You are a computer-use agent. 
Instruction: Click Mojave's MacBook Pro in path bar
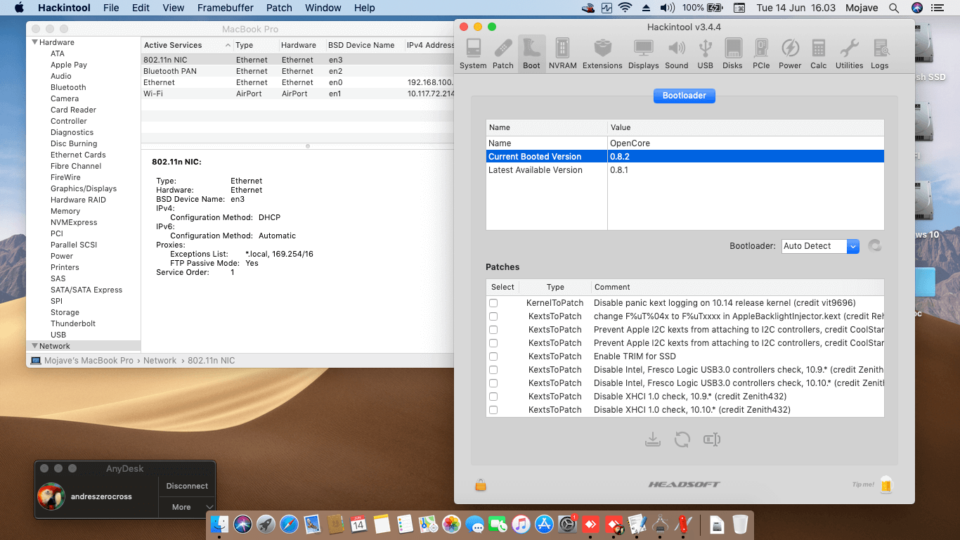(x=89, y=361)
